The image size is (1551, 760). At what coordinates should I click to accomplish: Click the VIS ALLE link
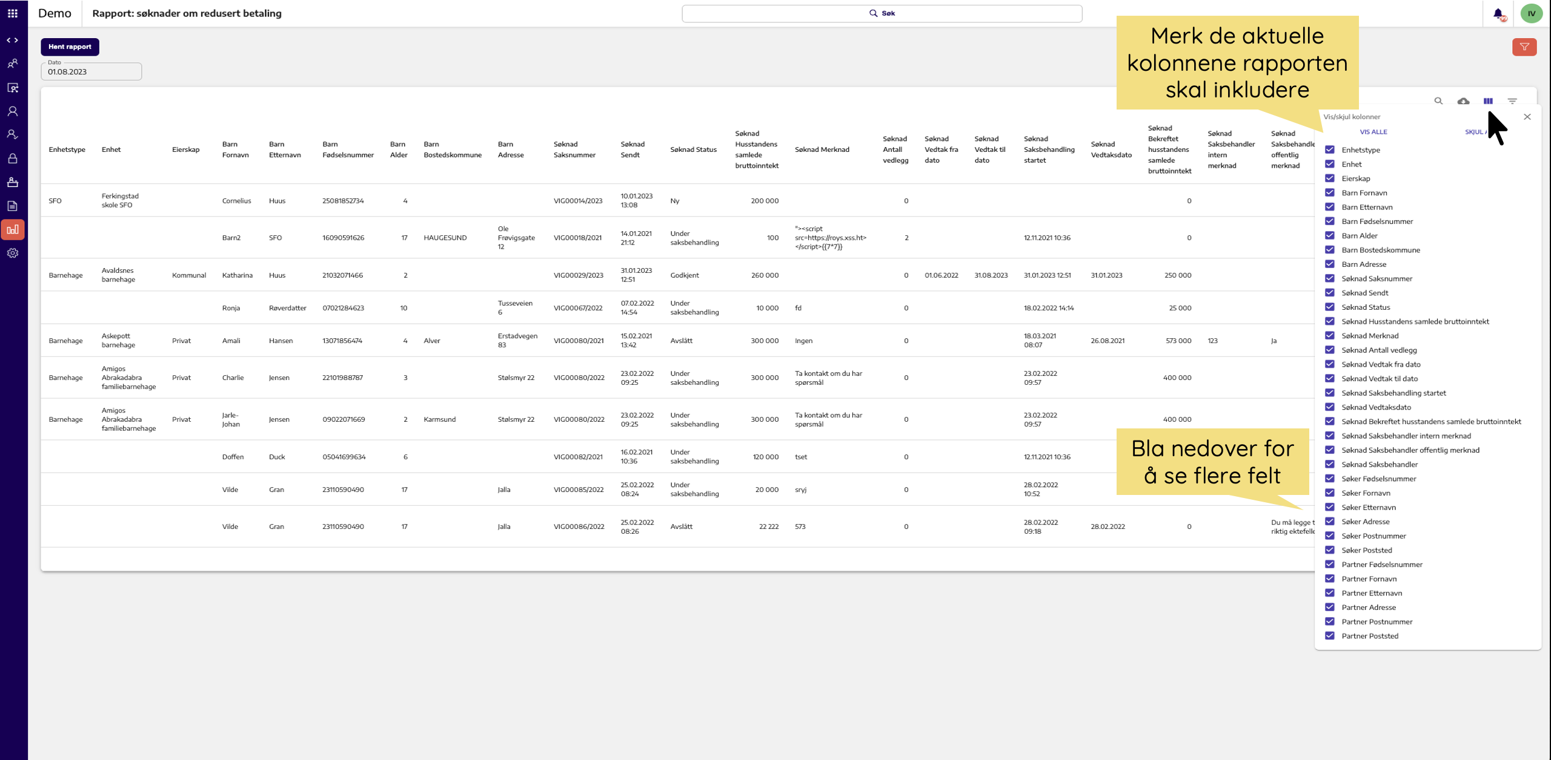[x=1373, y=132]
